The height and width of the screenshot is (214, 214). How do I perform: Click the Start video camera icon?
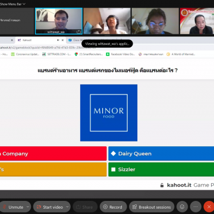pyautogui.click(x=39, y=207)
